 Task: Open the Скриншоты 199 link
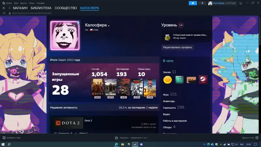click(x=174, y=107)
